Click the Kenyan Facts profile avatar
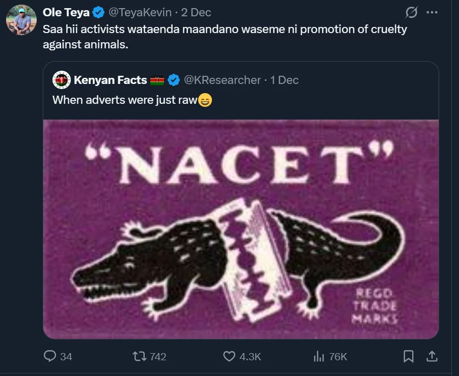The width and height of the screenshot is (459, 376). [62, 80]
